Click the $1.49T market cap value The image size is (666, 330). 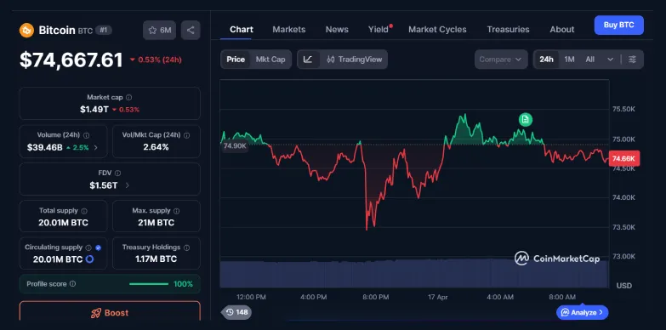point(94,109)
